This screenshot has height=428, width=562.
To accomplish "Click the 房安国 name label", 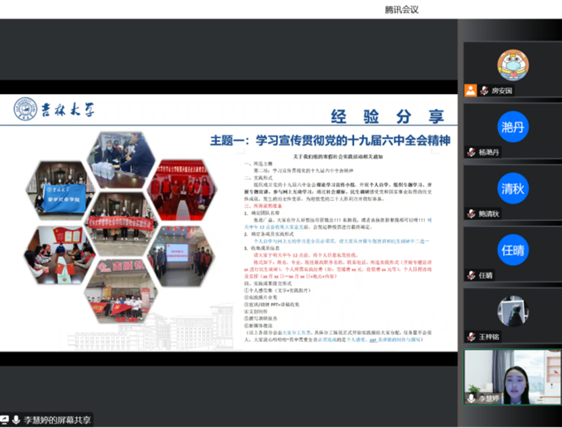I will [x=502, y=91].
